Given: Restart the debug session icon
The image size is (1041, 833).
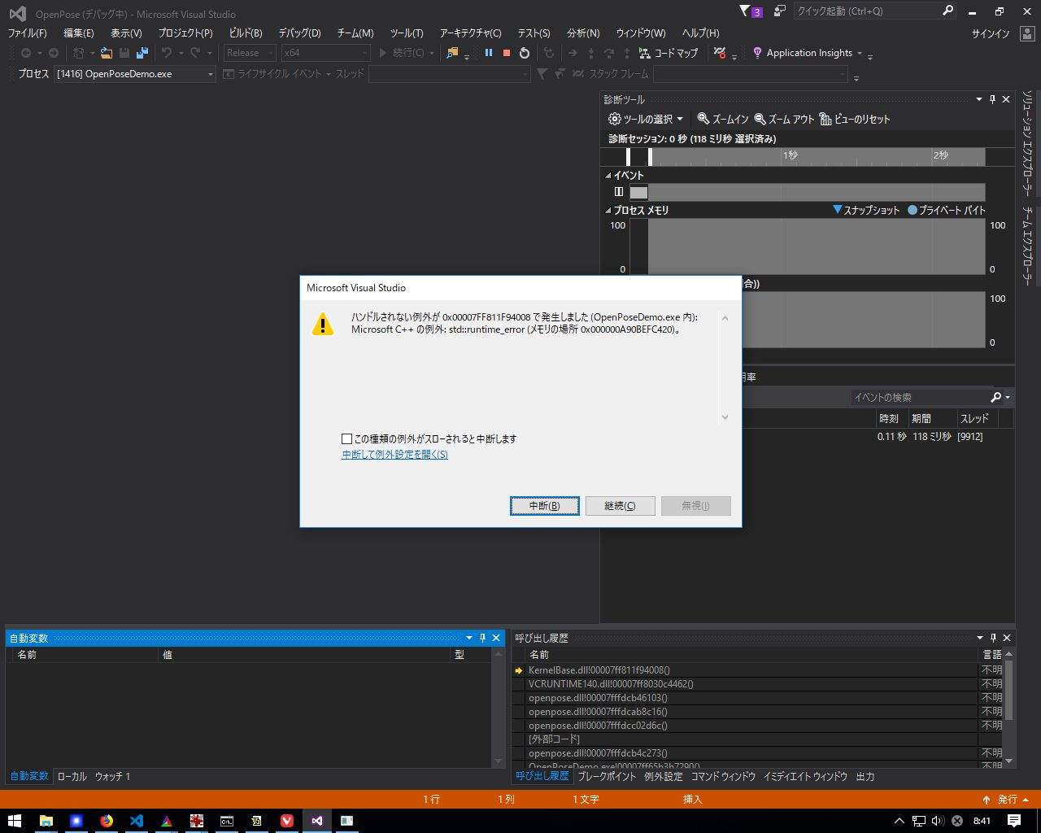Looking at the screenshot, I should 525,51.
